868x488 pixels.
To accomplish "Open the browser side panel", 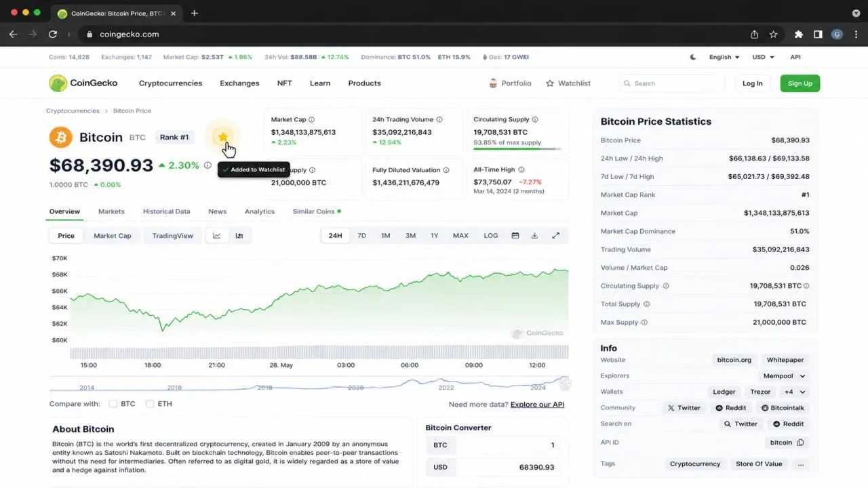I will [x=818, y=34].
